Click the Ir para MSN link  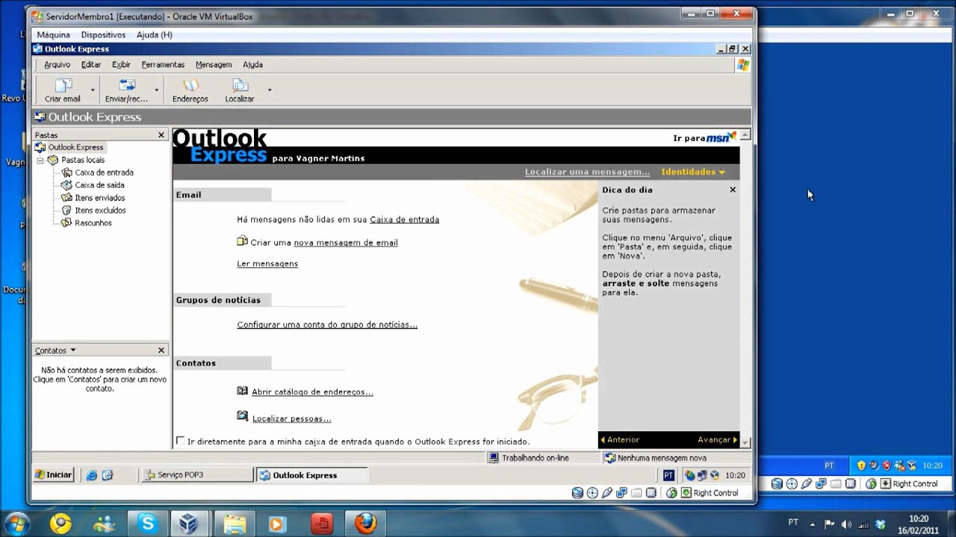(704, 138)
